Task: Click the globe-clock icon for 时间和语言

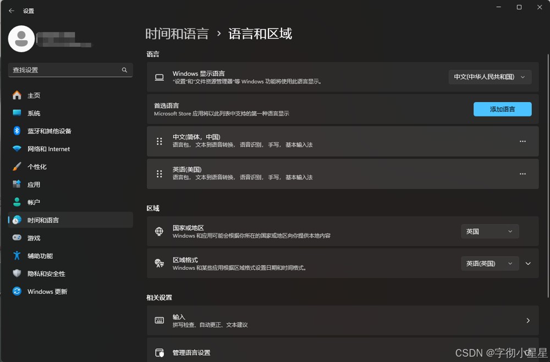Action: tap(17, 220)
